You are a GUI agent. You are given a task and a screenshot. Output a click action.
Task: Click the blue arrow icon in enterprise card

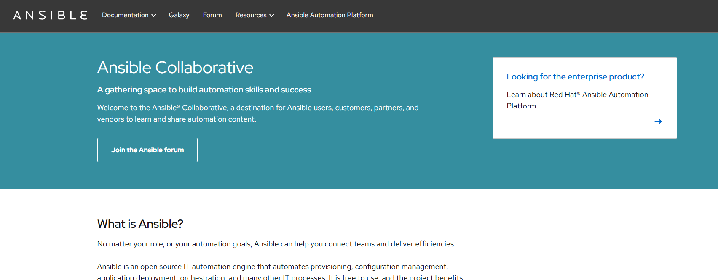[x=658, y=122]
